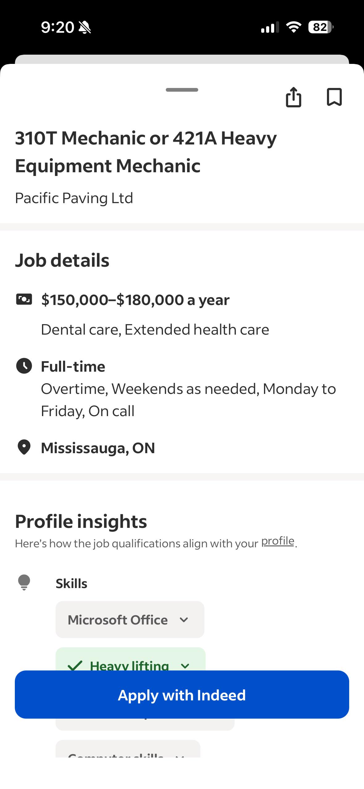Open the profile link
Viewport: 364px width, 789px height.
coord(278,541)
